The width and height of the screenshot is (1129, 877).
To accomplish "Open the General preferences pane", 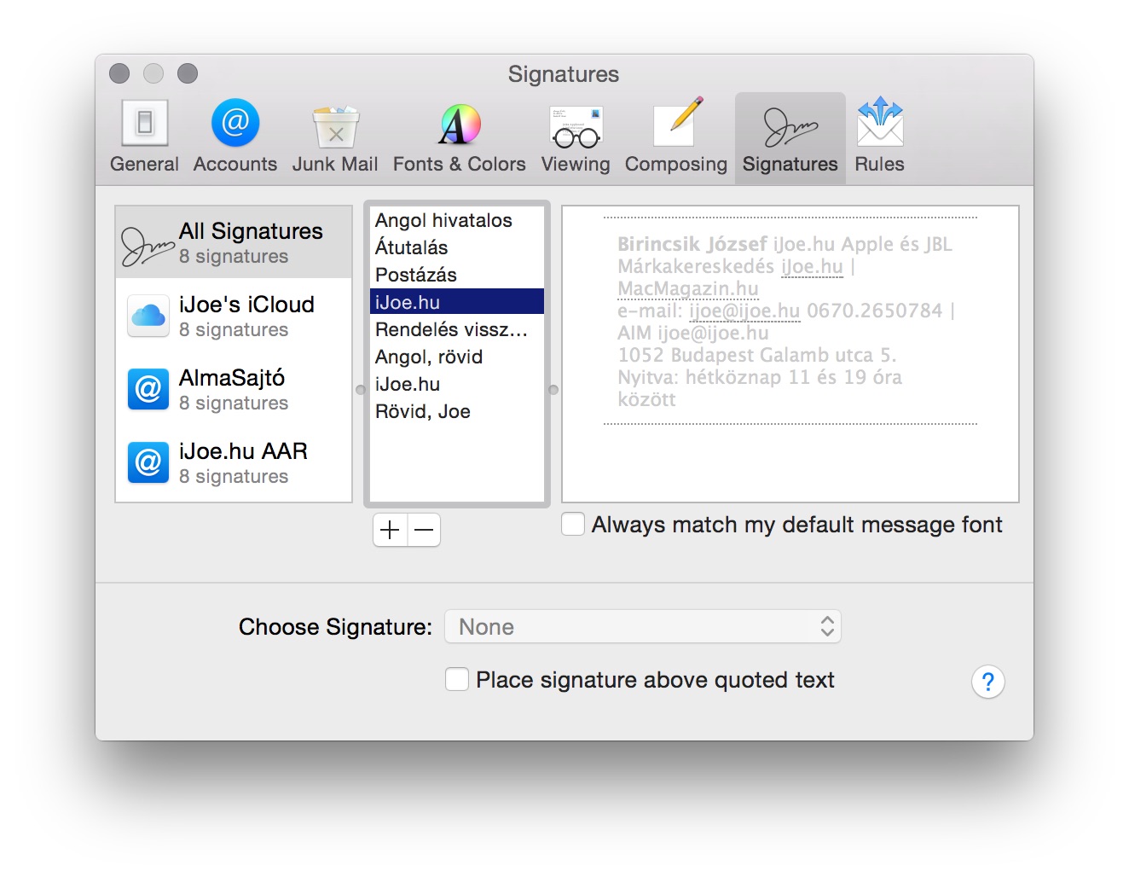I will click(144, 136).
